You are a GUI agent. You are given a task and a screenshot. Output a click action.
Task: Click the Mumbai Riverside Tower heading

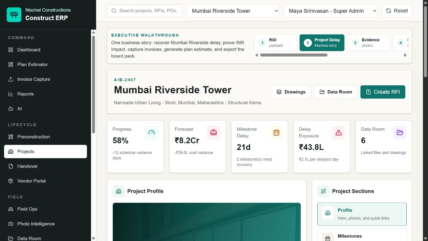point(173,90)
